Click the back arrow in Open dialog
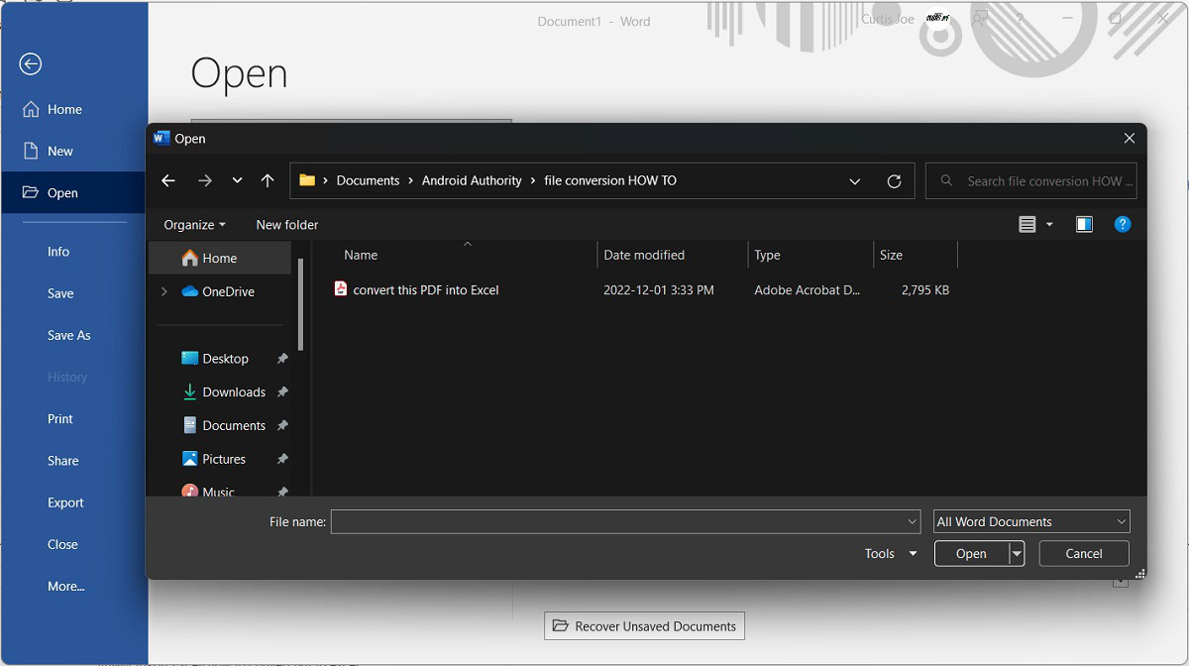The image size is (1189, 666). [x=168, y=180]
